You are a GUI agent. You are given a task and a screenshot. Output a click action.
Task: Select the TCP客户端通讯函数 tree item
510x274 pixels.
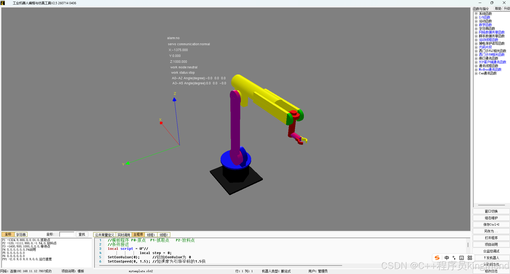coord(492,62)
